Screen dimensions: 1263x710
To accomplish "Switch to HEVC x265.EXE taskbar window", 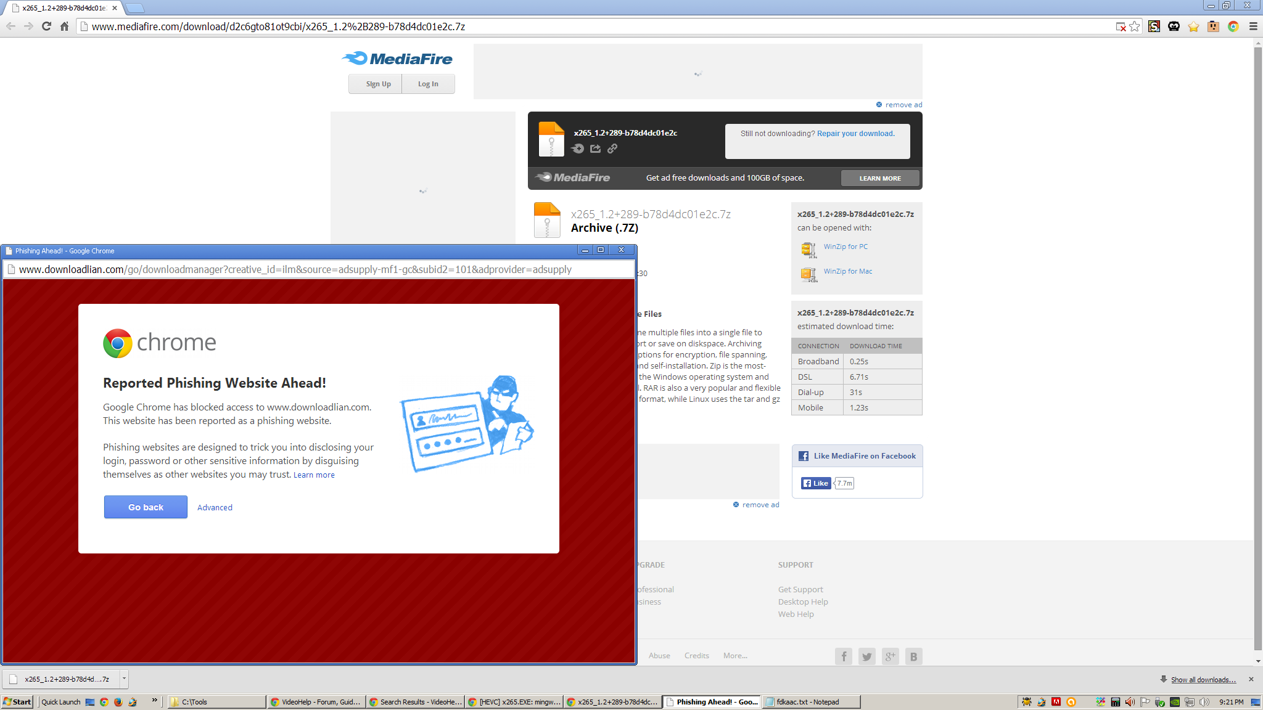I will tap(514, 702).
